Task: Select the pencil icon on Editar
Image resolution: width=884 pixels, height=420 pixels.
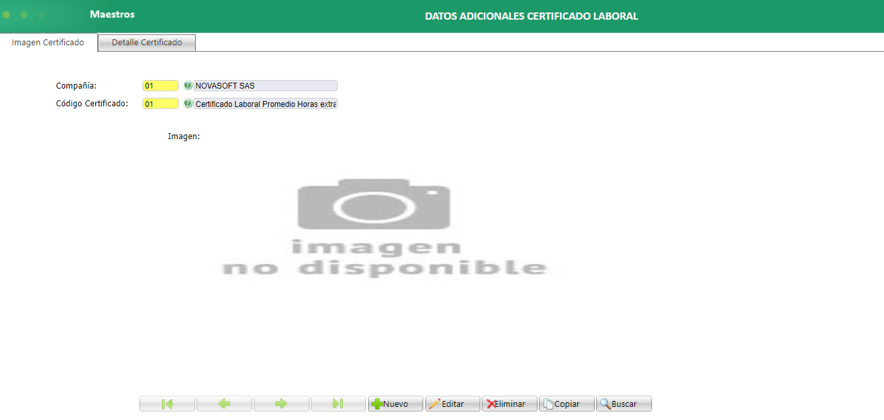Action: click(x=436, y=403)
